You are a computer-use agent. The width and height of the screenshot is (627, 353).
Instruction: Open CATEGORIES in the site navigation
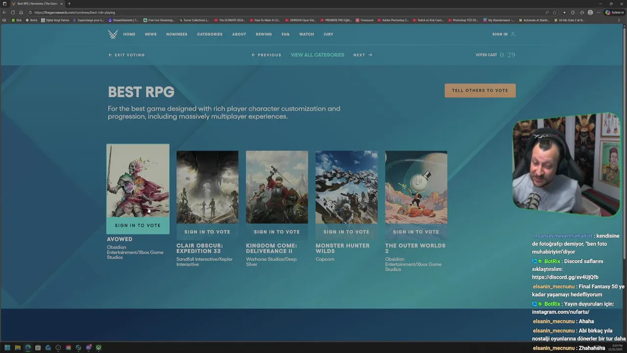[x=210, y=34]
